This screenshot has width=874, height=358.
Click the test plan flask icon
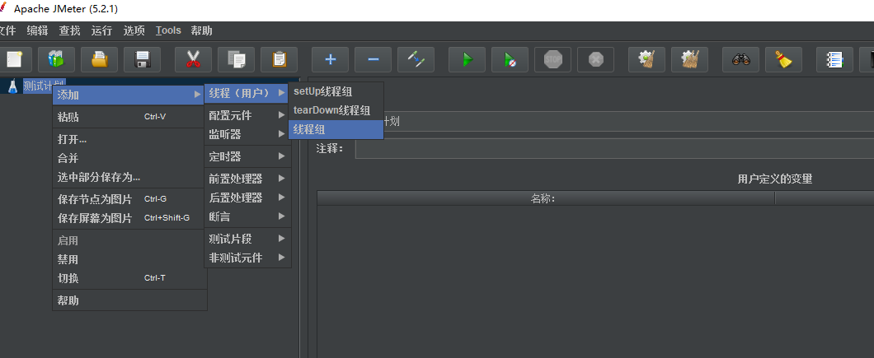[x=13, y=86]
